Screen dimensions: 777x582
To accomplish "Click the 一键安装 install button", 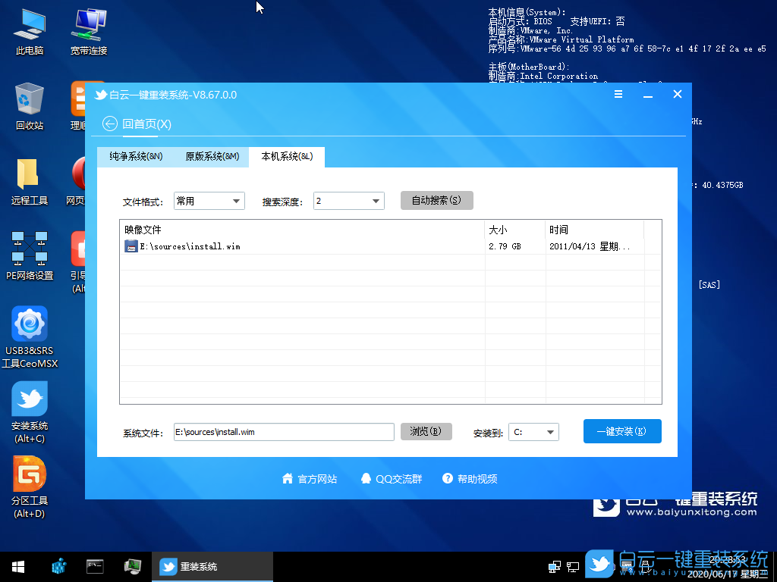I will click(x=622, y=431).
